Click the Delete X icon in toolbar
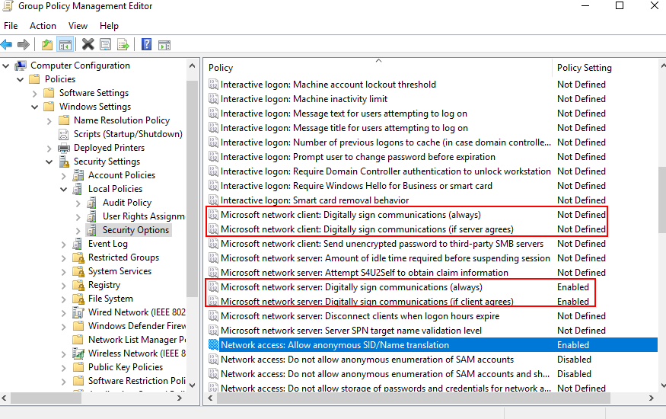The height and width of the screenshot is (419, 666). (88, 44)
